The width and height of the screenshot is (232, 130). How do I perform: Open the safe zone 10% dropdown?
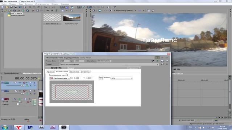pyautogui.click(x=122, y=78)
